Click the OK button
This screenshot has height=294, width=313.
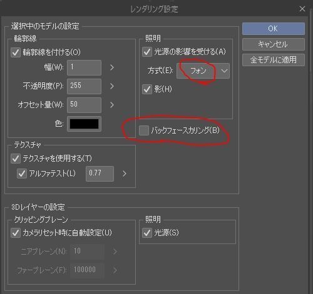pos(274,29)
